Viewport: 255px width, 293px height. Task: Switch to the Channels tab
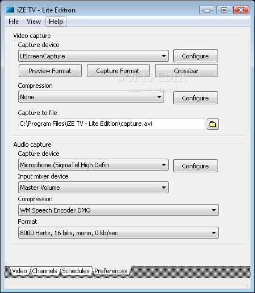click(44, 271)
